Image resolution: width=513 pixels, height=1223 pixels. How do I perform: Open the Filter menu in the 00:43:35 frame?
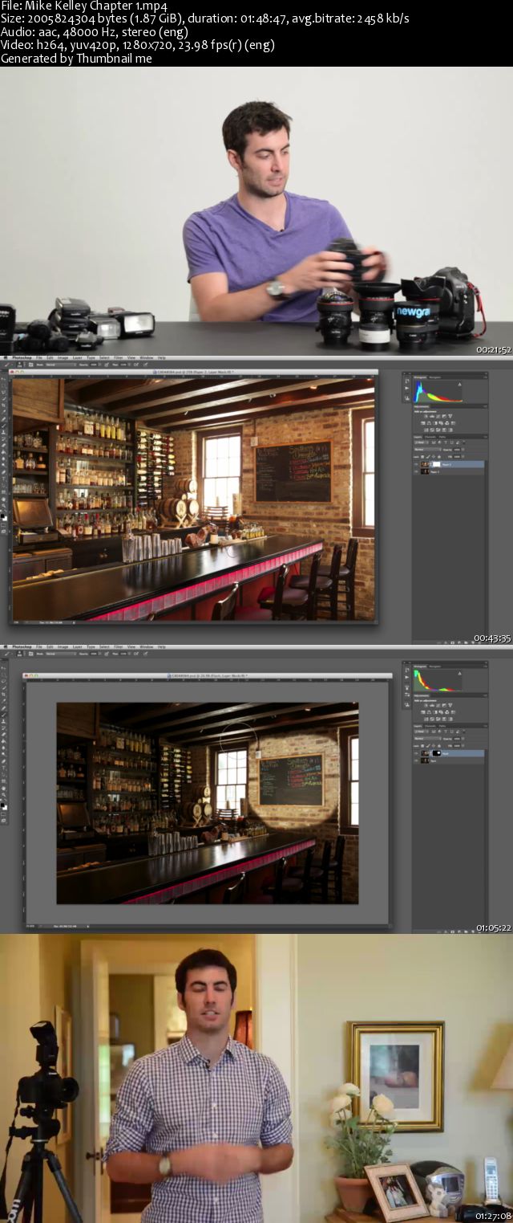(118, 357)
